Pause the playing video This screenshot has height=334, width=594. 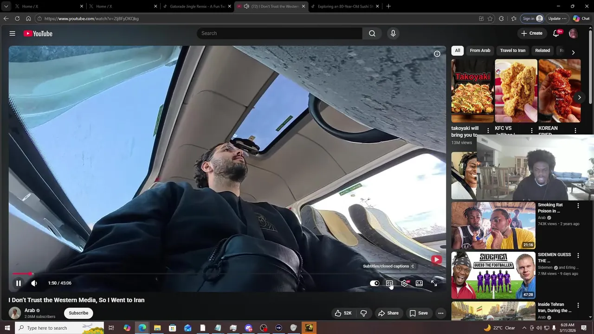coord(19,283)
